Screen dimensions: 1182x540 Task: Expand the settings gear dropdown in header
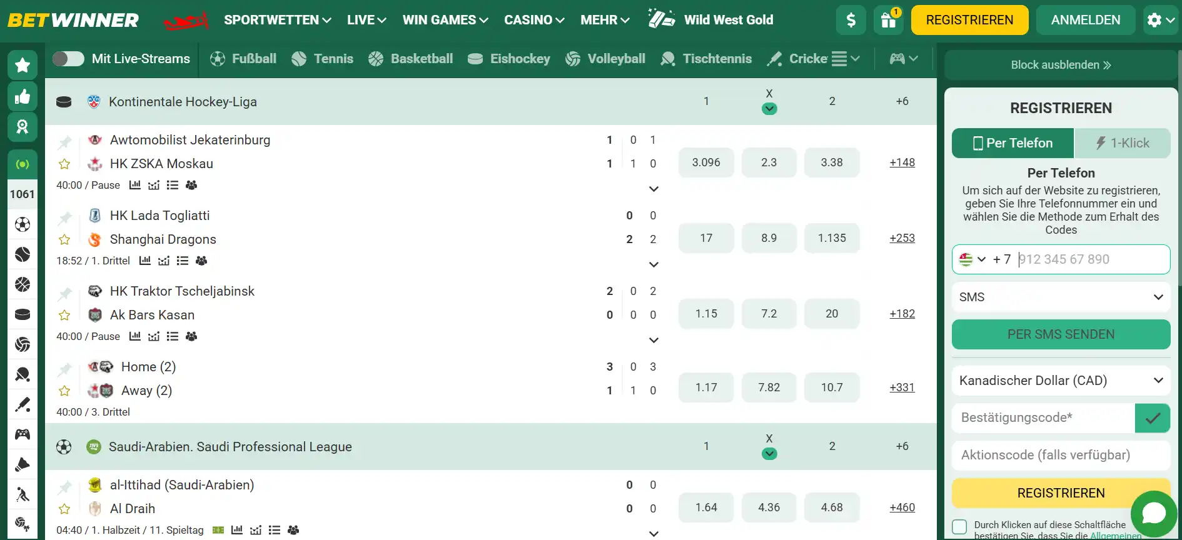(1161, 20)
